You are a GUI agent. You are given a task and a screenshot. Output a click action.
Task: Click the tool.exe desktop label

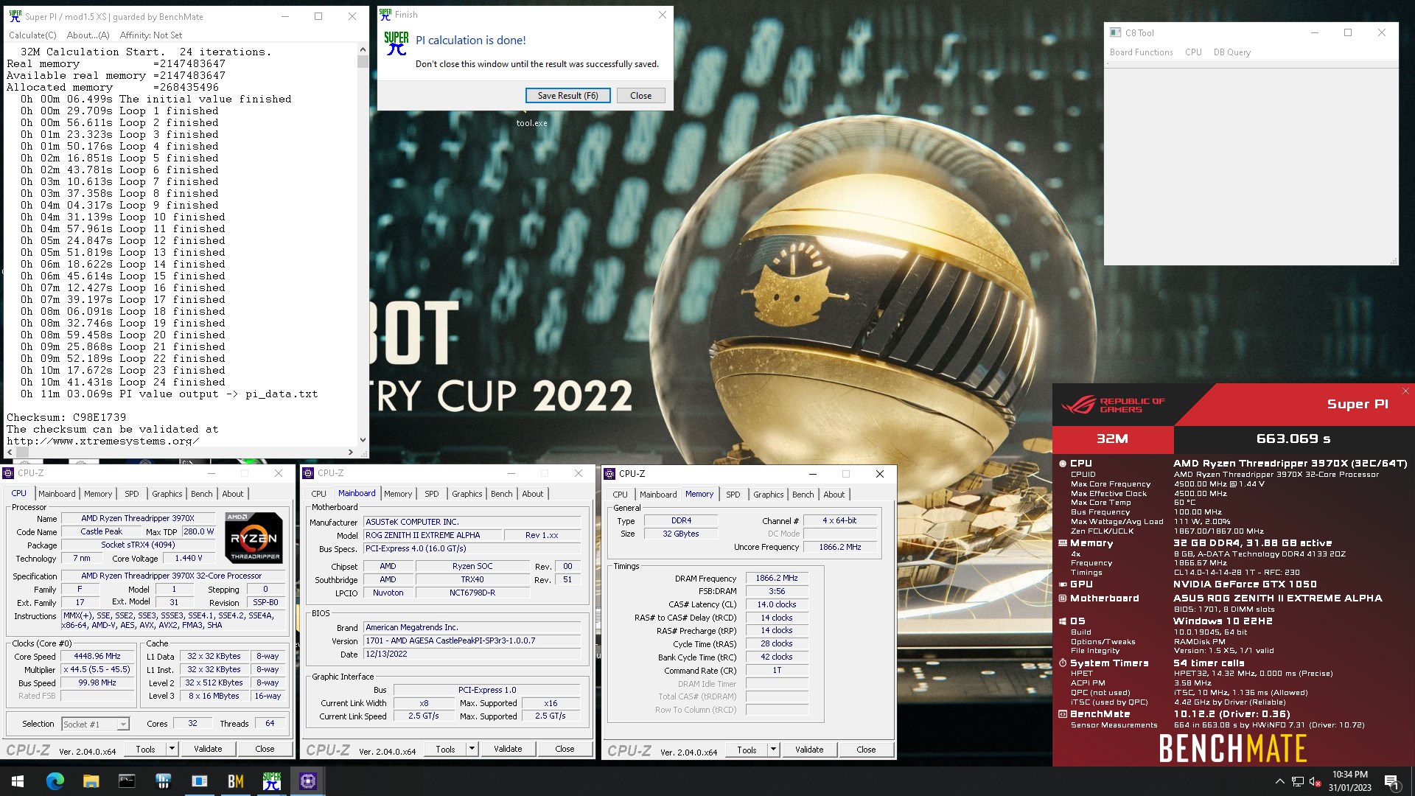tap(531, 123)
